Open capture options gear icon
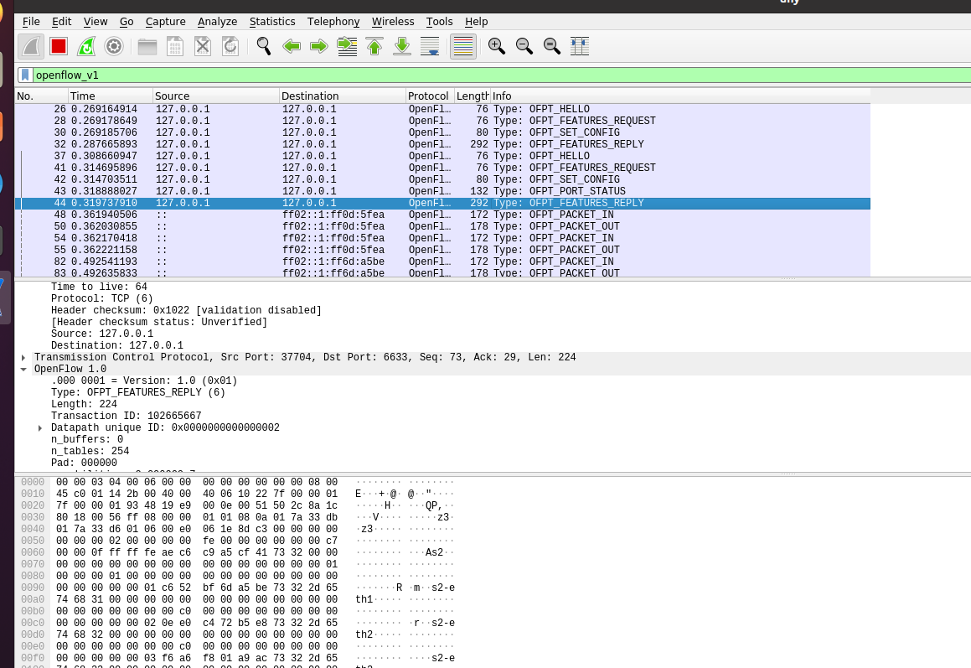971x668 pixels. click(x=114, y=46)
